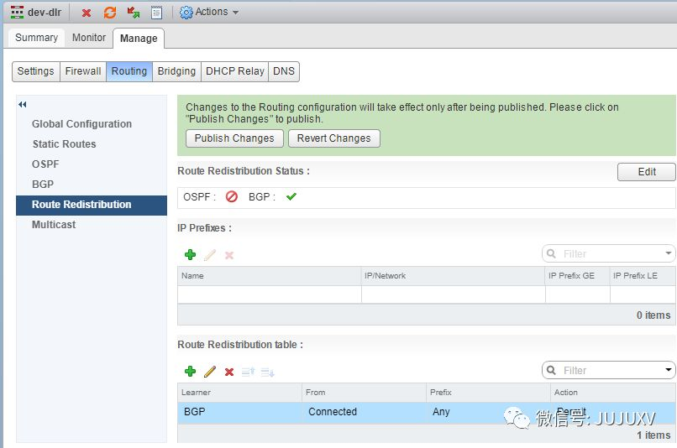Delete the selected route redistribution entry

tap(229, 371)
